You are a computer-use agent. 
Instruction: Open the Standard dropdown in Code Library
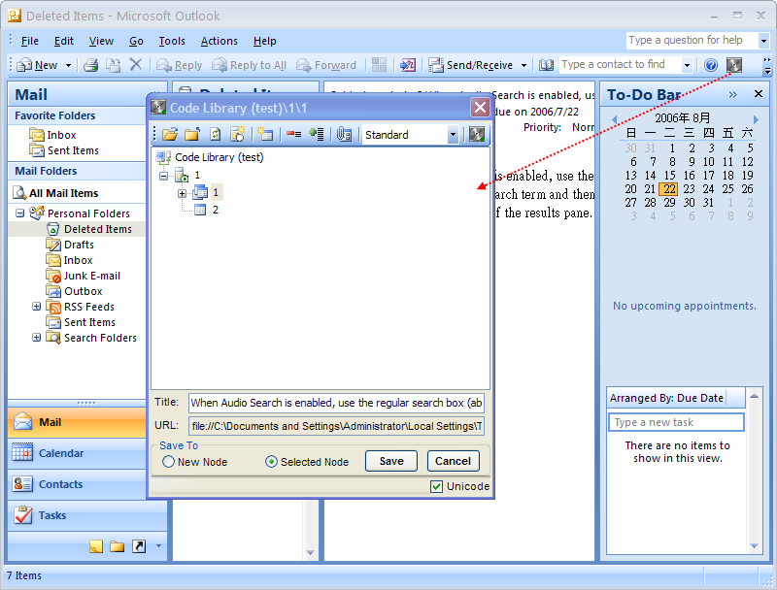tap(453, 135)
